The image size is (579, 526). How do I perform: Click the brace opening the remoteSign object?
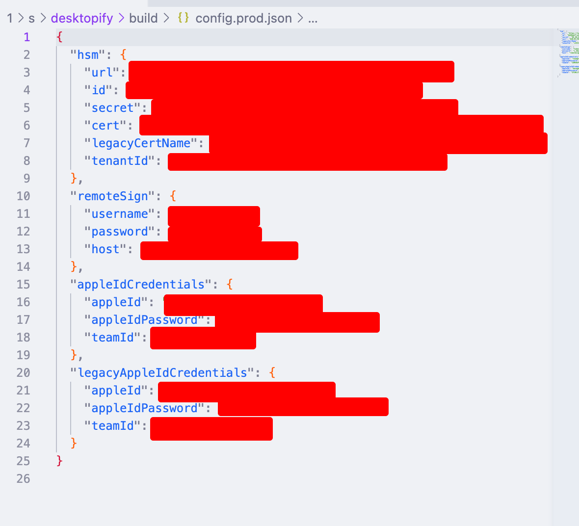point(173,196)
